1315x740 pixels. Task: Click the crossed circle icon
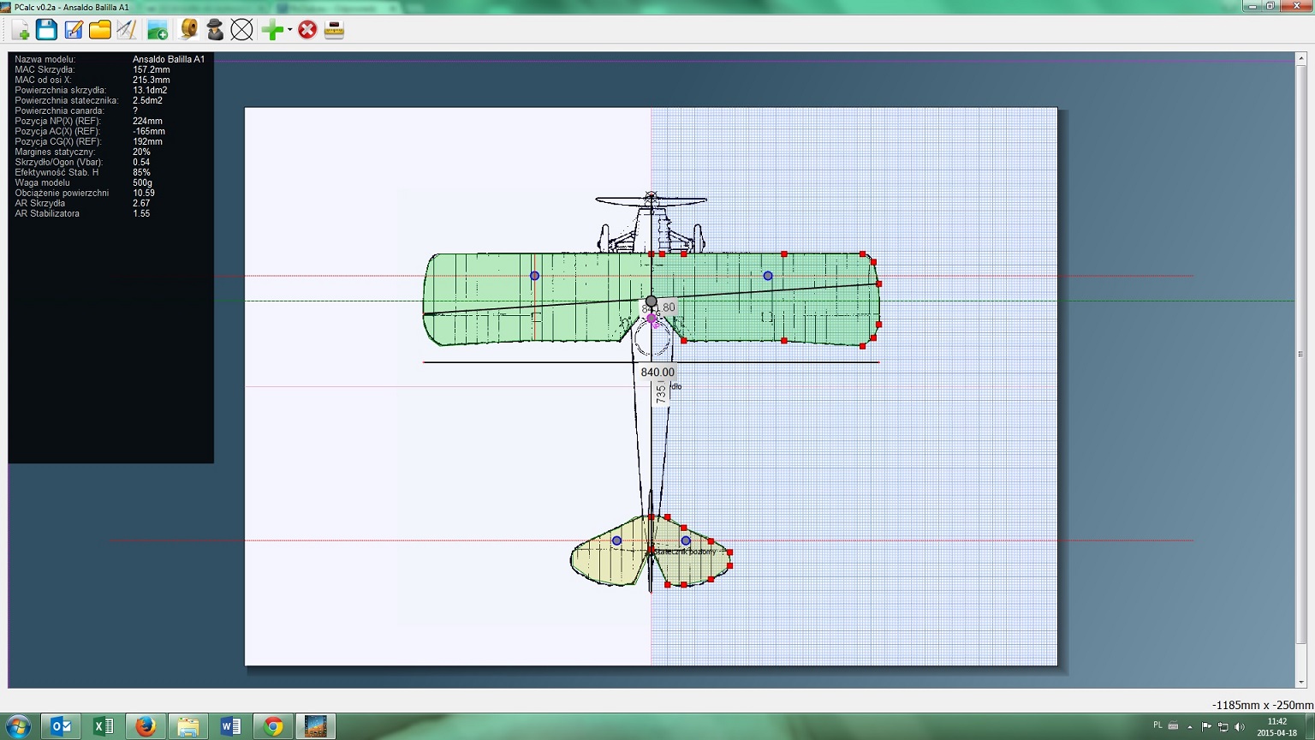(x=242, y=30)
